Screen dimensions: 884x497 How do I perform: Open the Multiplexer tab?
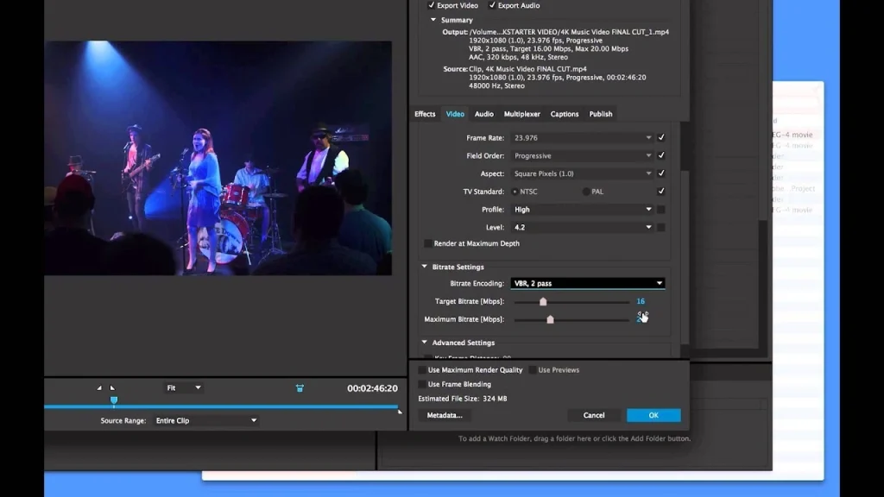(x=521, y=113)
